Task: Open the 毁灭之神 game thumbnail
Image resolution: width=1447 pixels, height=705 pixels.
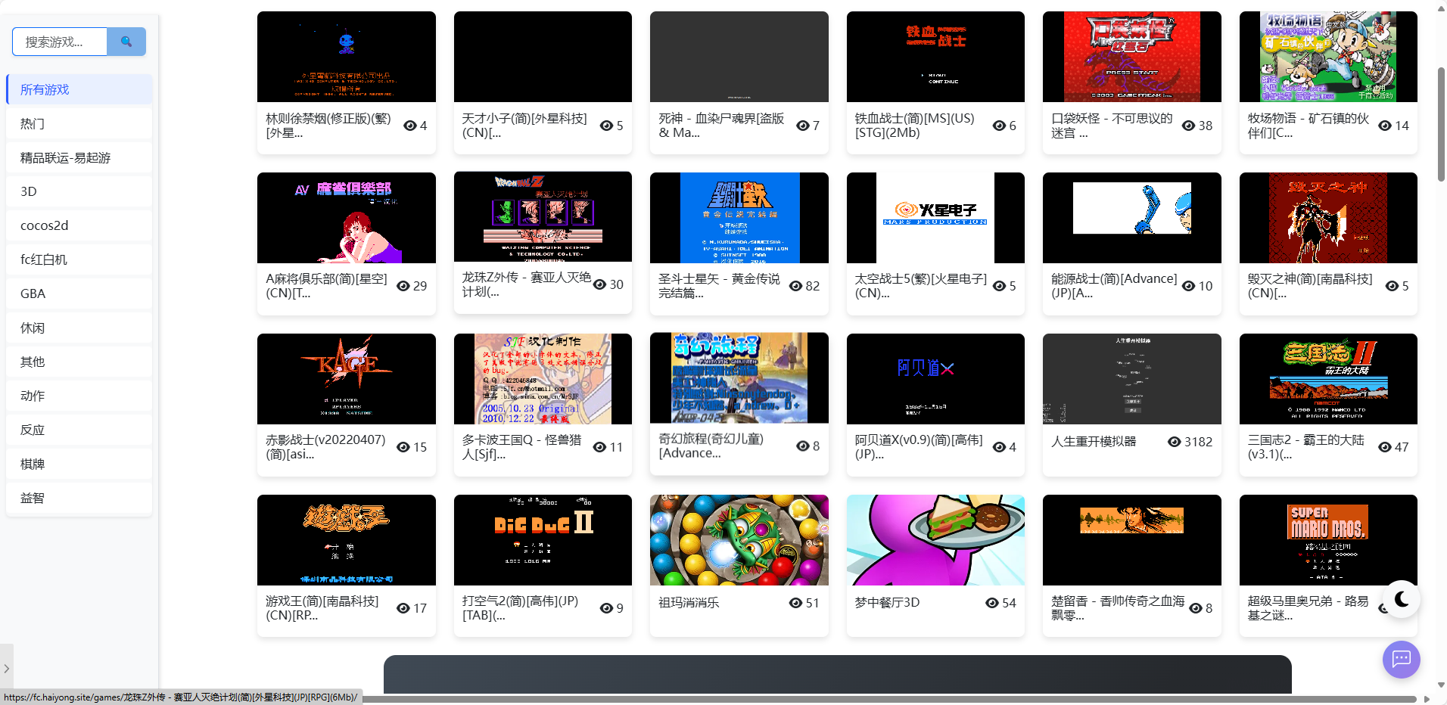Action: tap(1328, 218)
